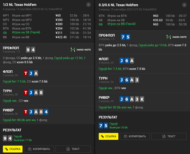Click stat '41/38' of BTN player

tap(87, 28)
